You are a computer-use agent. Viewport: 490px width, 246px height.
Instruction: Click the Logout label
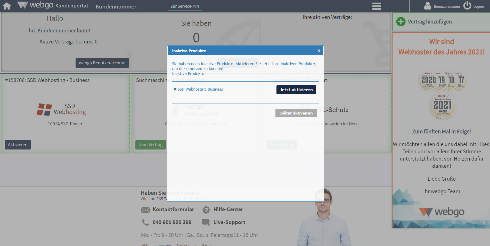point(479,7)
